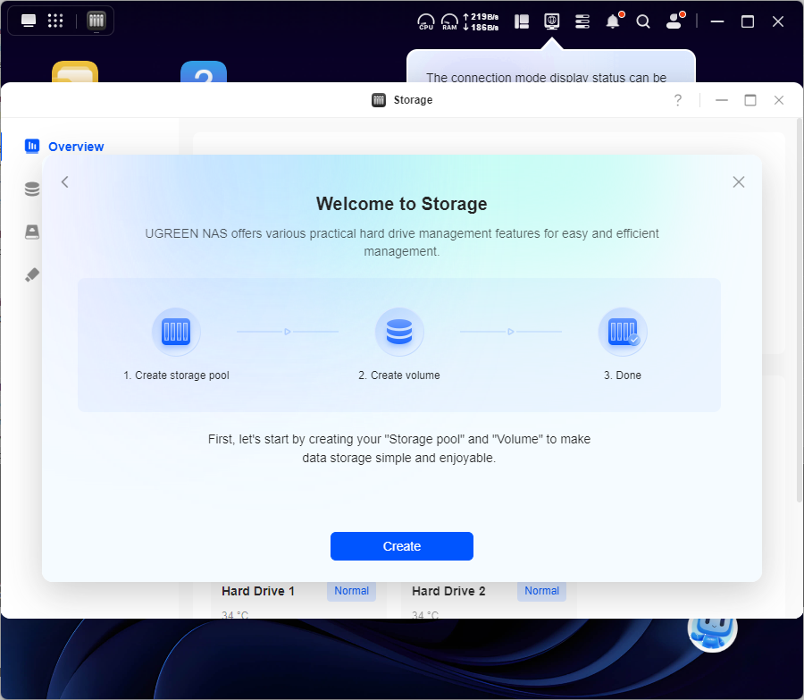Image resolution: width=804 pixels, height=700 pixels.
Task: View the RAM usage gauge
Action: (x=449, y=21)
